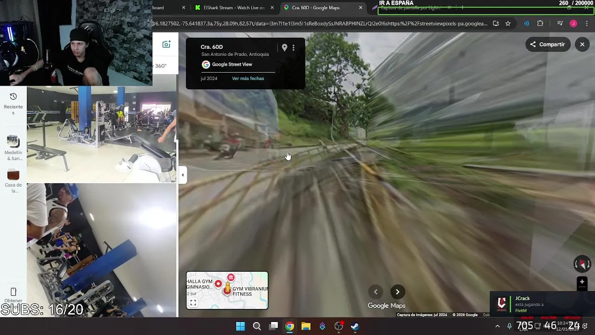Screen dimensions: 595x335
Task: Click the location pin icon beside Cra. 60D
Action: [x=284, y=47]
